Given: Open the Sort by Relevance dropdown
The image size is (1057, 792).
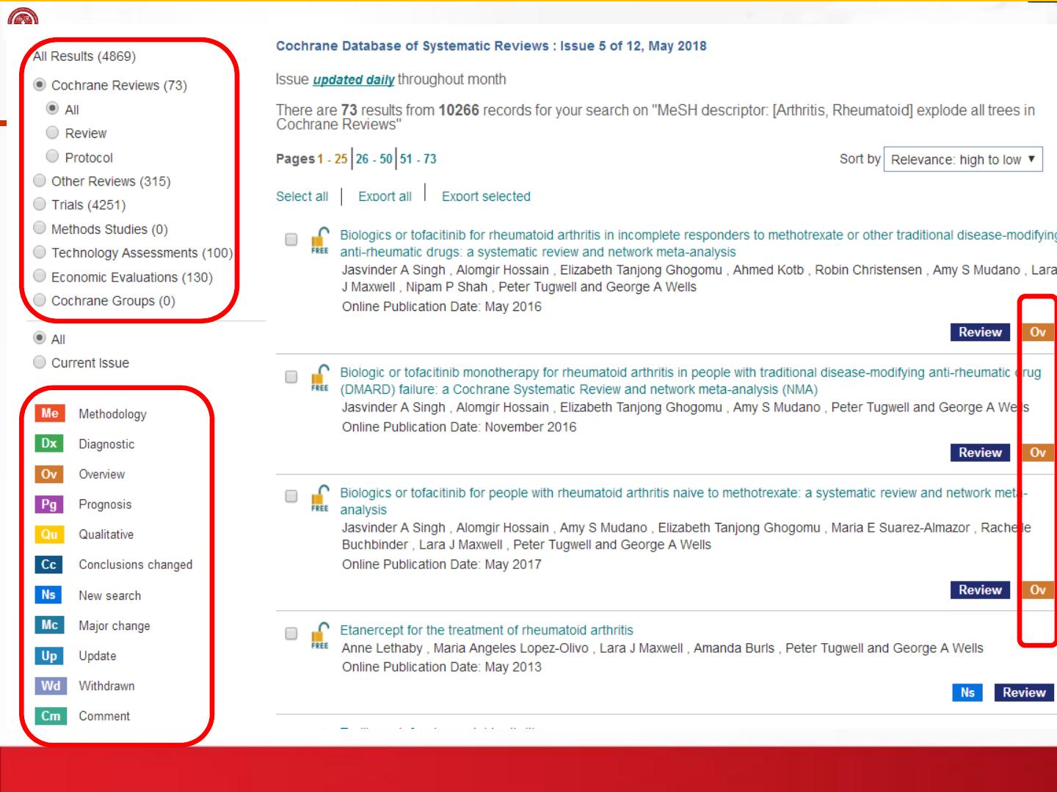Looking at the screenshot, I should tap(962, 159).
